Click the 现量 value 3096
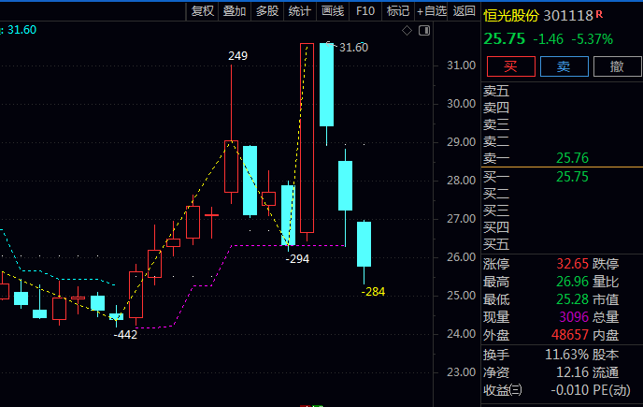The height and width of the screenshot is (407, 643). 574,317
